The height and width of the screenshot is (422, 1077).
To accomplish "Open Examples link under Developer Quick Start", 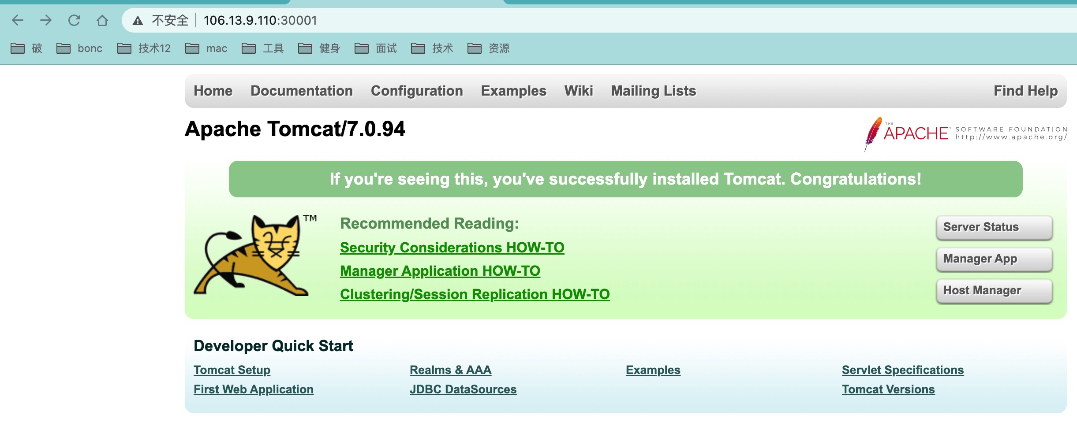I will pyautogui.click(x=653, y=370).
